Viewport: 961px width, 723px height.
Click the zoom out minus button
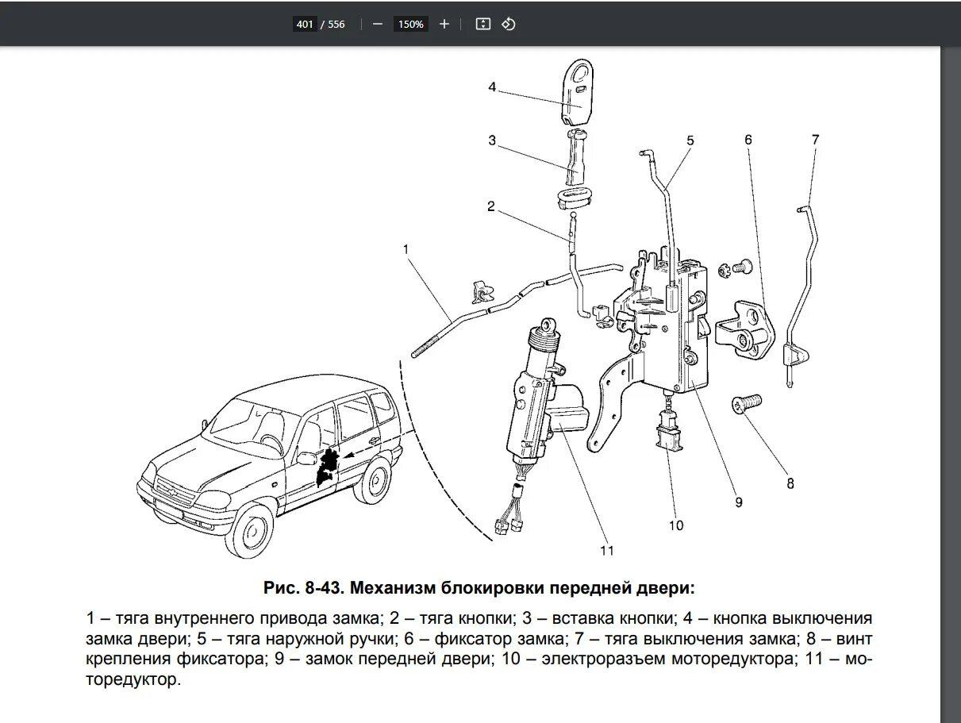coord(378,24)
